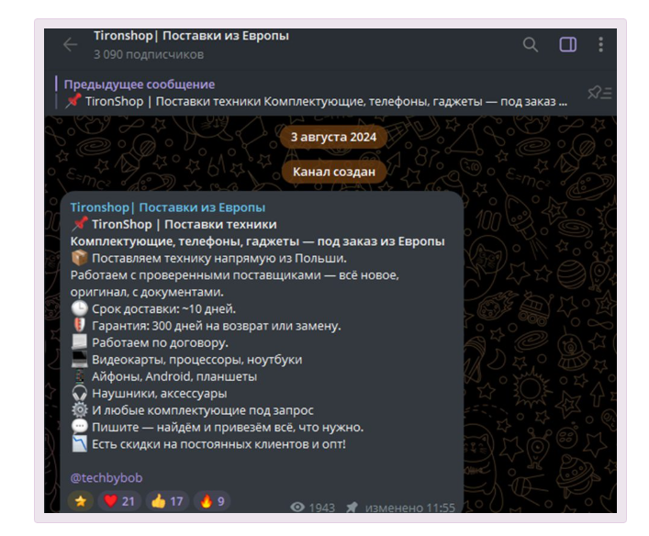Open search in the channel
The height and width of the screenshot is (536, 649).
pos(531,44)
